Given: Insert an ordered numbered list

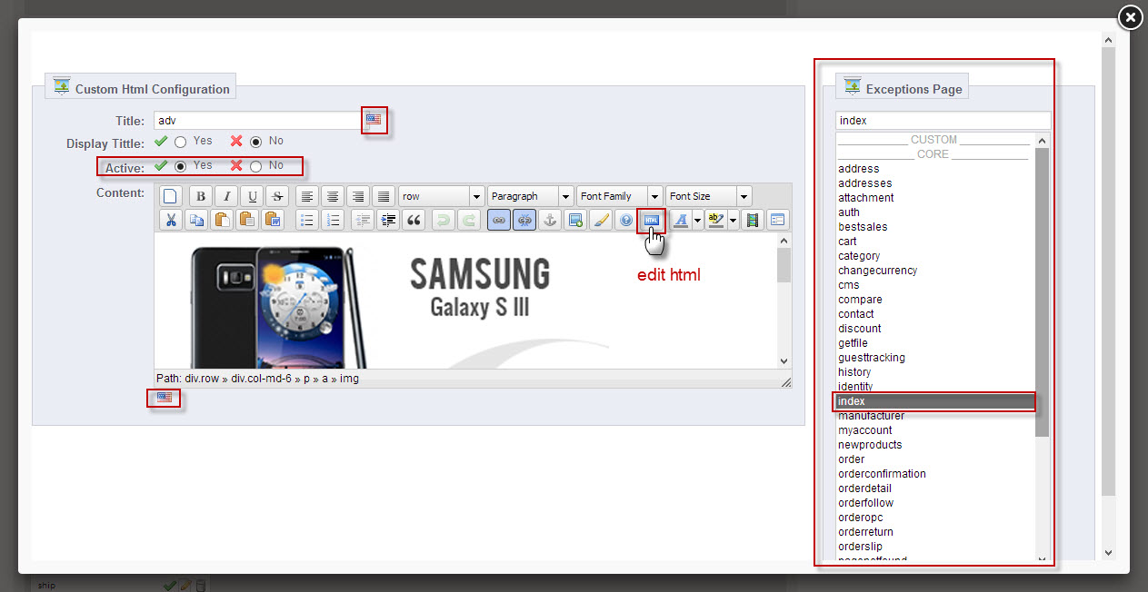Looking at the screenshot, I should pos(333,220).
